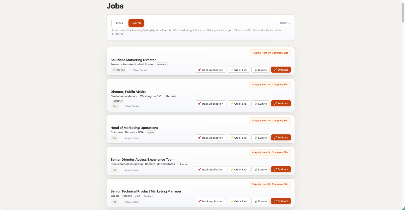Click the lightning Quick Eval icon on the Wizinc job
The height and width of the screenshot is (210, 405).
[232, 201]
